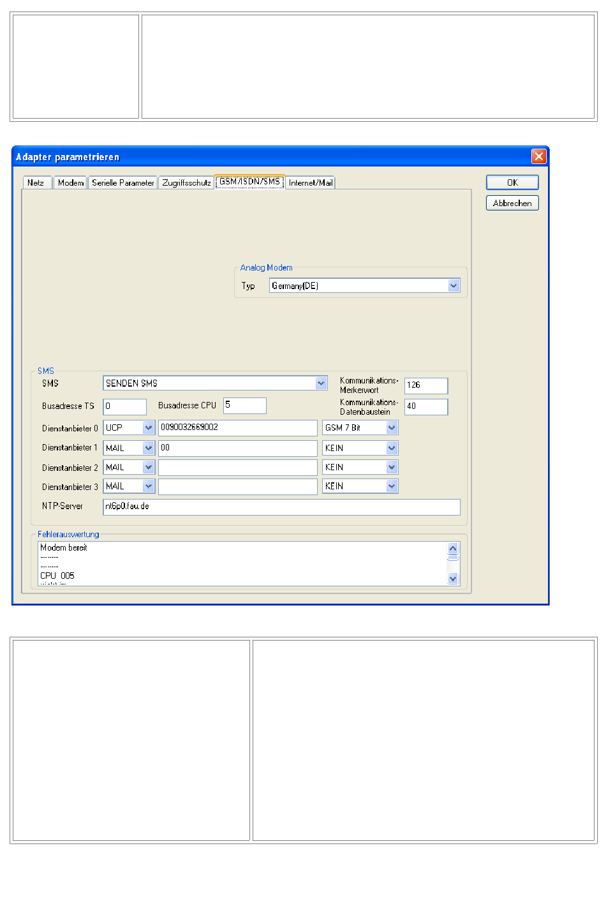The image size is (606, 906).
Task: Open the Dienstanbieter 1 KEIN dropdown
Action: tap(391, 448)
